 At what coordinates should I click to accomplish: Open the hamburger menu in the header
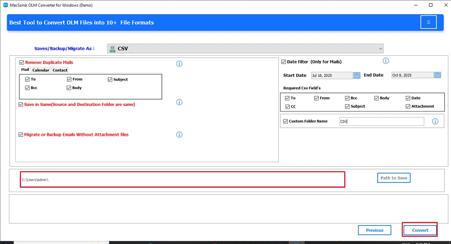click(x=428, y=22)
